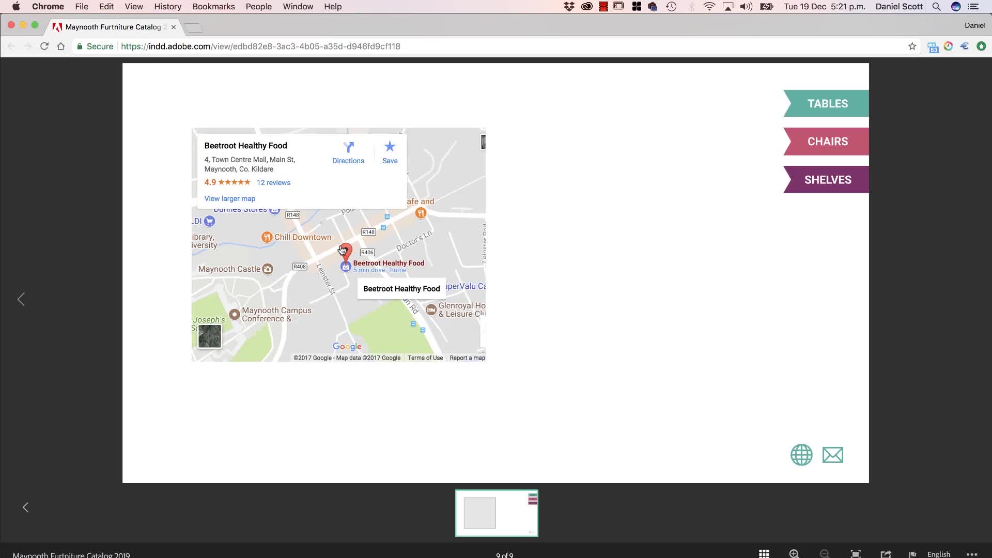Viewport: 992px width, 558px height.
Task: Click the TABLES ribbon button
Action: 826,103
